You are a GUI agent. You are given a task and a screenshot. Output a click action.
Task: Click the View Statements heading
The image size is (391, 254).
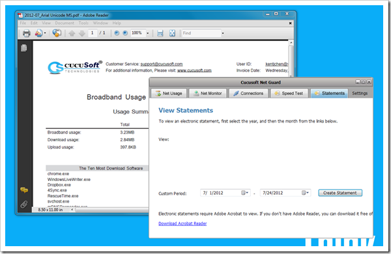(x=186, y=111)
